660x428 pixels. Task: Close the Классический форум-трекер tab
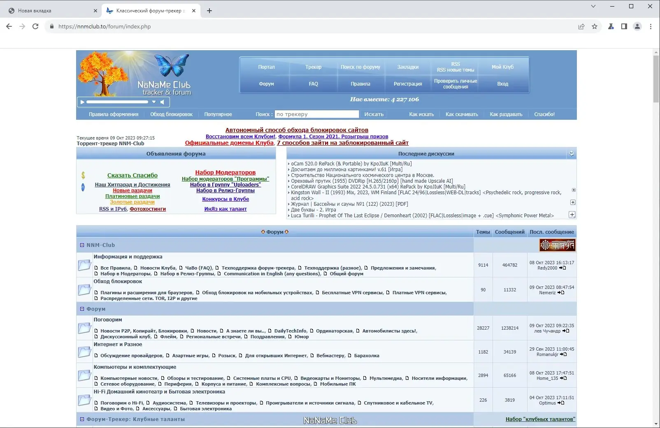pos(194,11)
